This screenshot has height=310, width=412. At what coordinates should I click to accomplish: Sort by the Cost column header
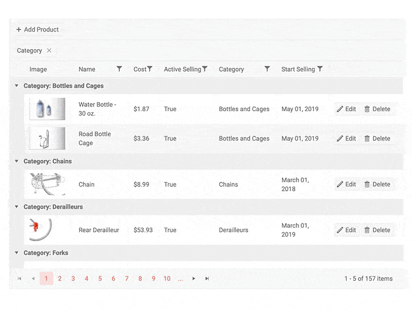tap(140, 69)
